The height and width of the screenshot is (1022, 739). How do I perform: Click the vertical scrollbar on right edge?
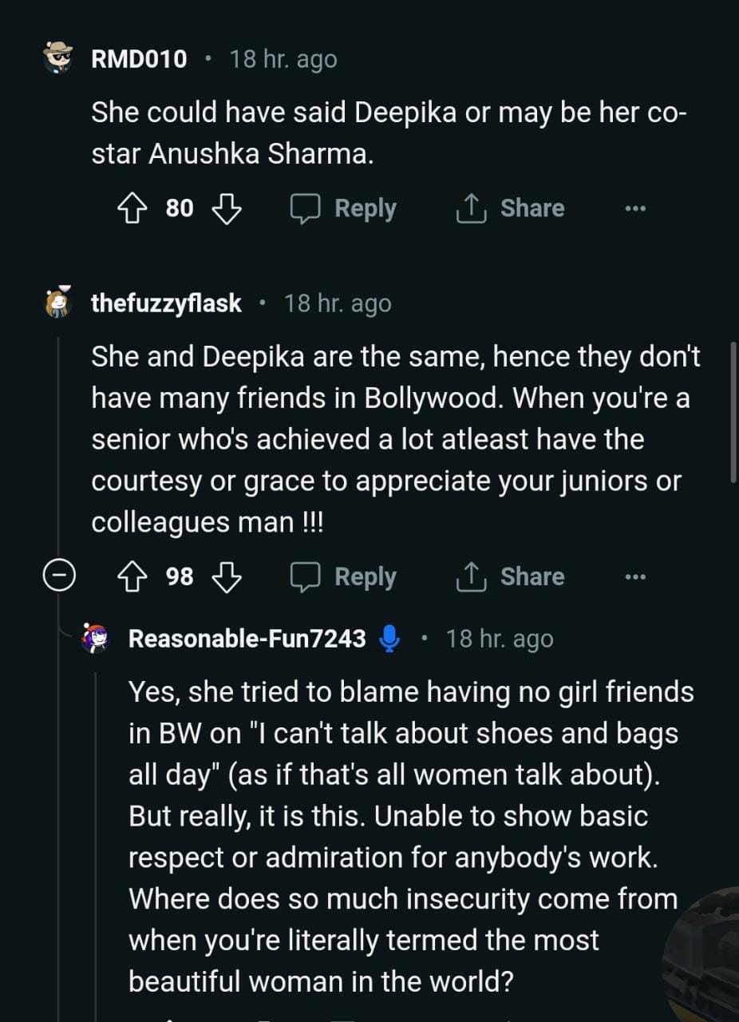tap(733, 413)
